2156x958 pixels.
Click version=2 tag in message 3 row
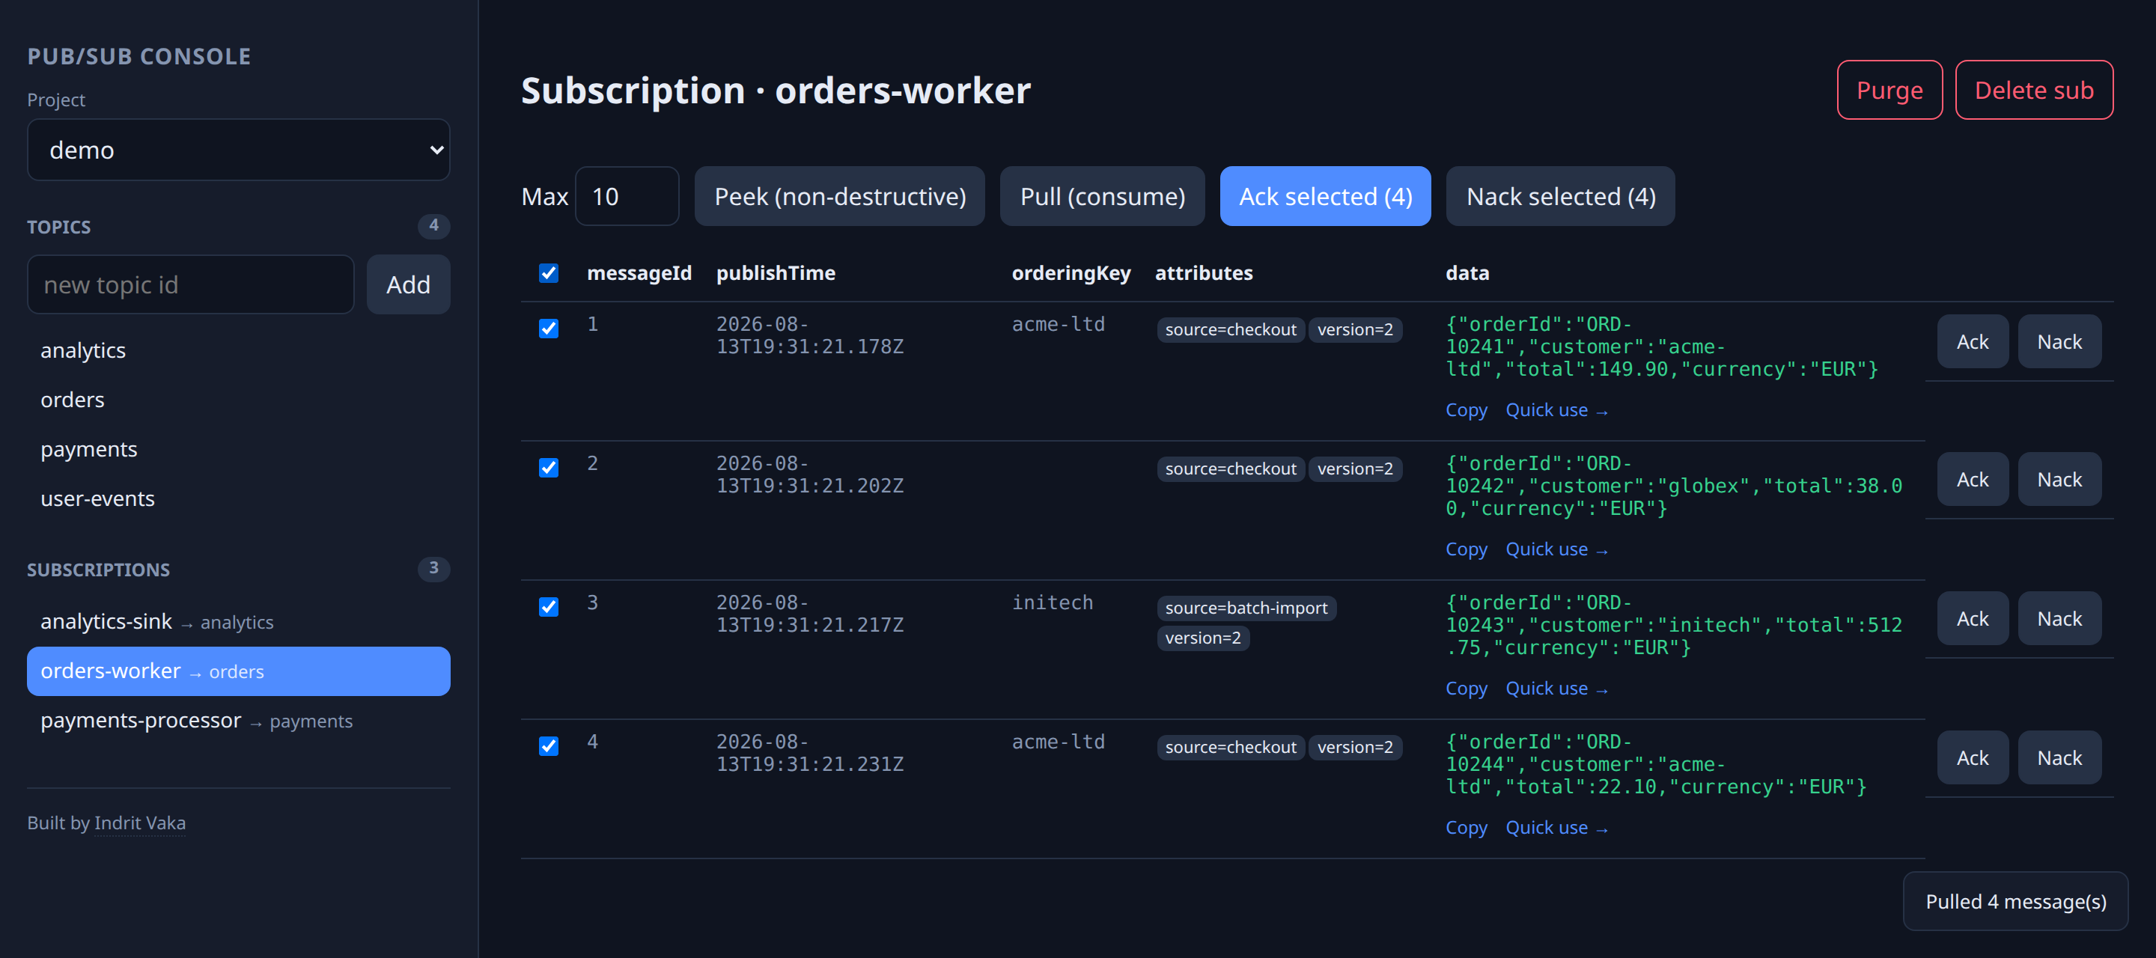pyautogui.click(x=1203, y=638)
